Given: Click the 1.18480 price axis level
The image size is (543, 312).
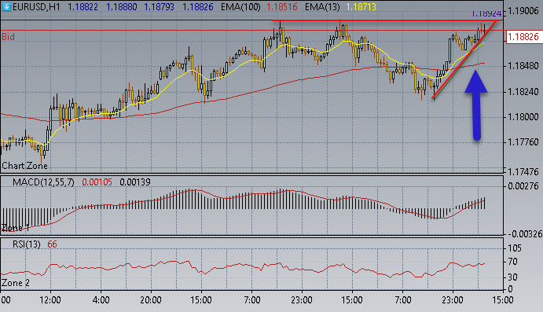Looking at the screenshot, I should pos(523,65).
